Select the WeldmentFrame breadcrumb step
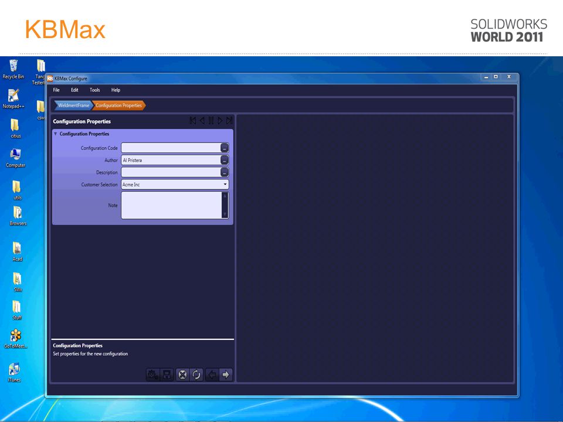This screenshot has width=563, height=422. tap(73, 105)
